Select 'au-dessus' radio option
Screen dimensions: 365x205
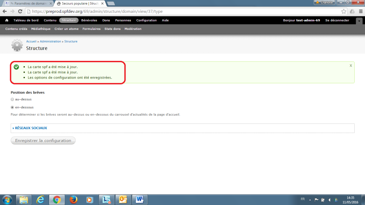pos(12,99)
